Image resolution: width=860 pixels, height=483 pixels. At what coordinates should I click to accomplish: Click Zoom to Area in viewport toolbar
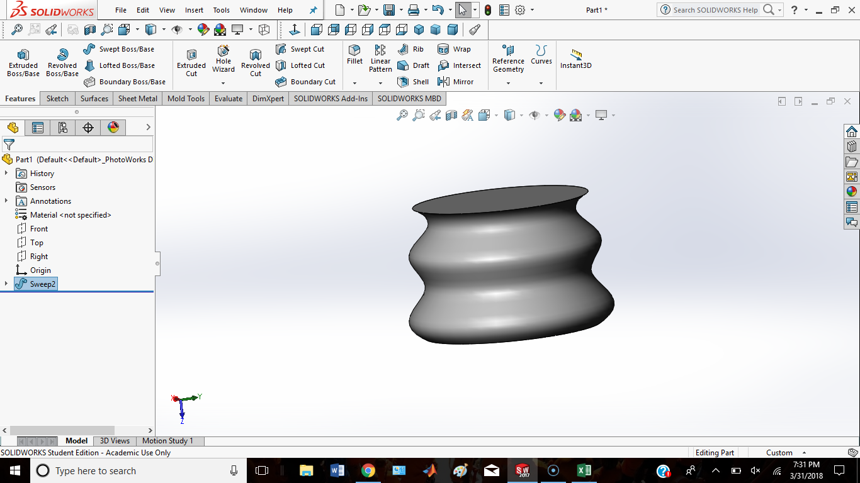pos(418,115)
